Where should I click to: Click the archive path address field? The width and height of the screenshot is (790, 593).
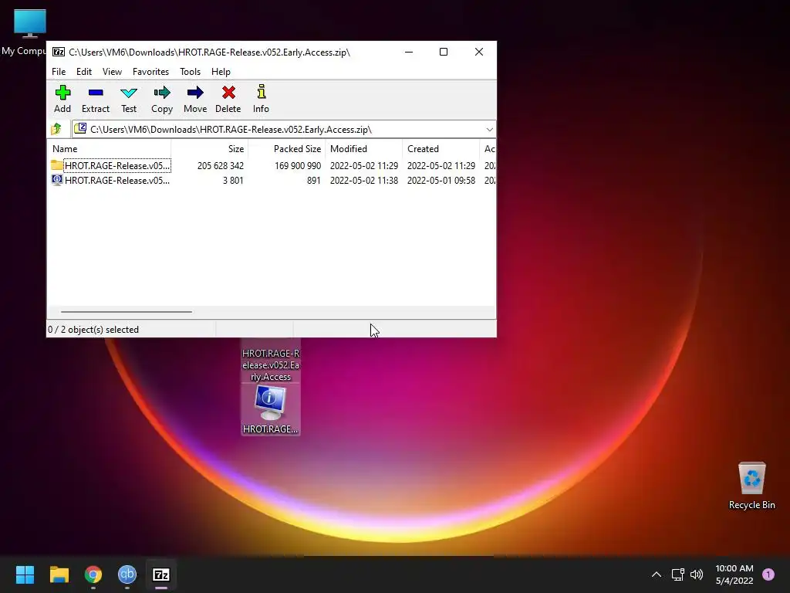[x=282, y=130]
